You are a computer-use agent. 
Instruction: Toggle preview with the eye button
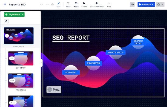point(132,4)
